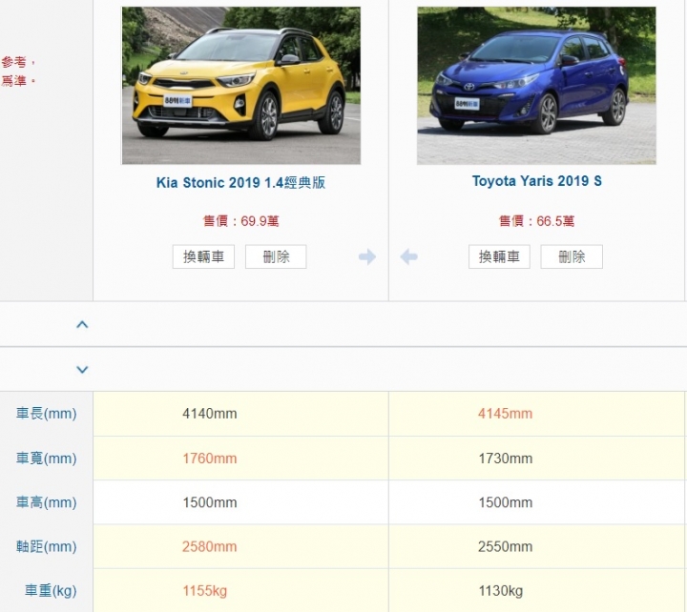Image resolution: width=687 pixels, height=612 pixels.
Task: Click Toyota's 1500mm height value
Action: coord(505,502)
